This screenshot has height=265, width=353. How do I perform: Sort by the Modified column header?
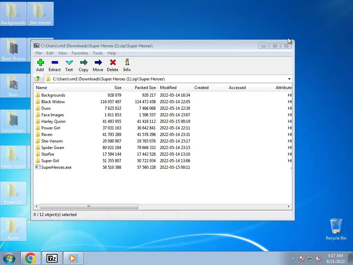point(175,87)
